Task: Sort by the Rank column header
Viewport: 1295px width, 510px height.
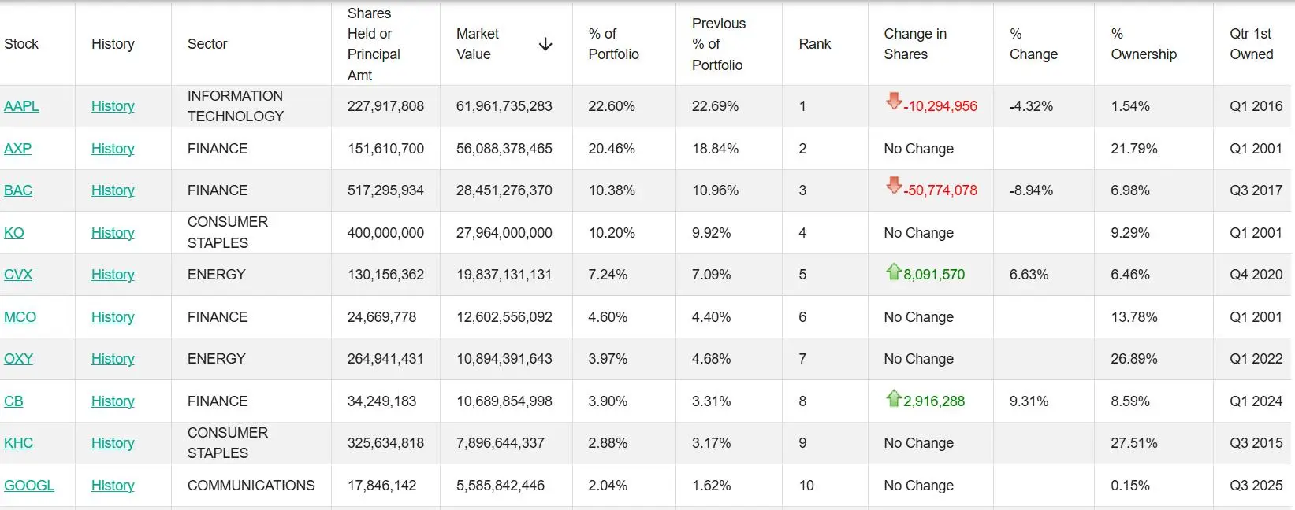Action: point(814,44)
